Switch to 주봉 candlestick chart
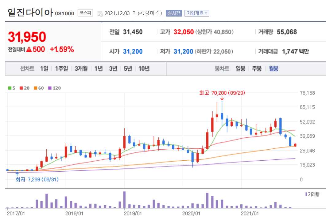The height and width of the screenshot is (220, 326). click(257, 69)
